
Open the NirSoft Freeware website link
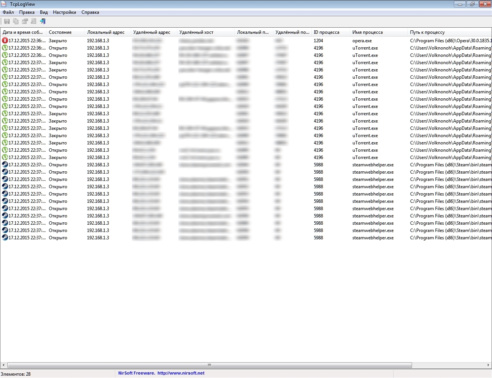[x=161, y=373]
